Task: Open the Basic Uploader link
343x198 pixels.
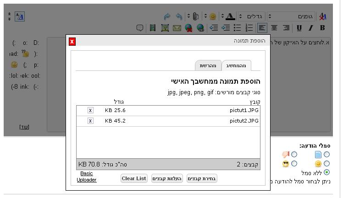Action: point(87,177)
